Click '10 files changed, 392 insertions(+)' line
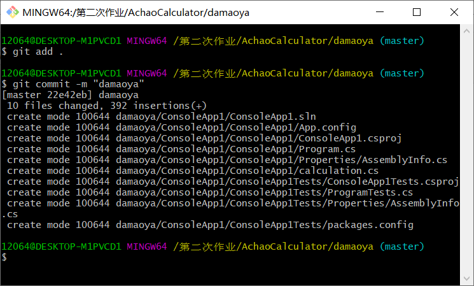 [107, 106]
